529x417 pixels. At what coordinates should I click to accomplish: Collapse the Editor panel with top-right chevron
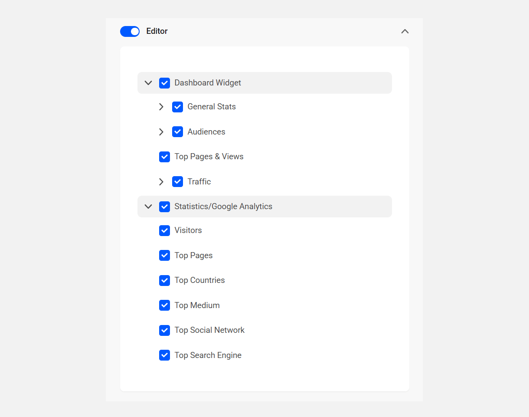coord(405,31)
